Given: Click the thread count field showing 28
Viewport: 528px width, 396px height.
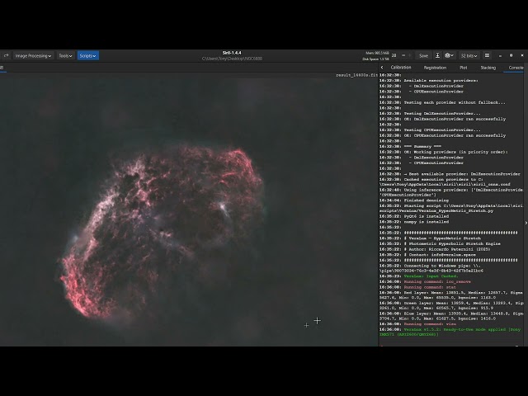Looking at the screenshot, I should point(394,55).
